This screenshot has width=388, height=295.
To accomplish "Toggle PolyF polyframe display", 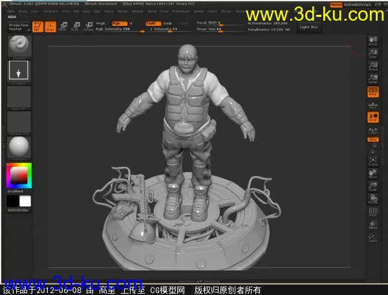I will [373, 212].
